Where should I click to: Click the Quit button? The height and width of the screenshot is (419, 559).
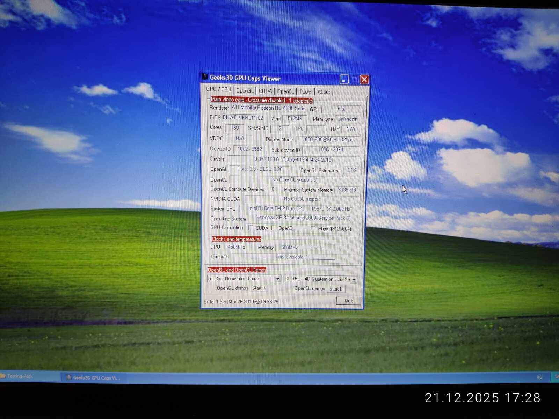pos(348,301)
